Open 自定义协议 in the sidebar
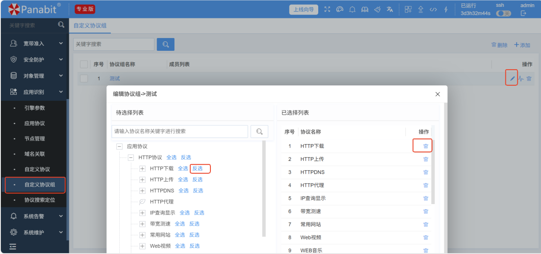Screen dimensions: 541x254 click(37, 169)
